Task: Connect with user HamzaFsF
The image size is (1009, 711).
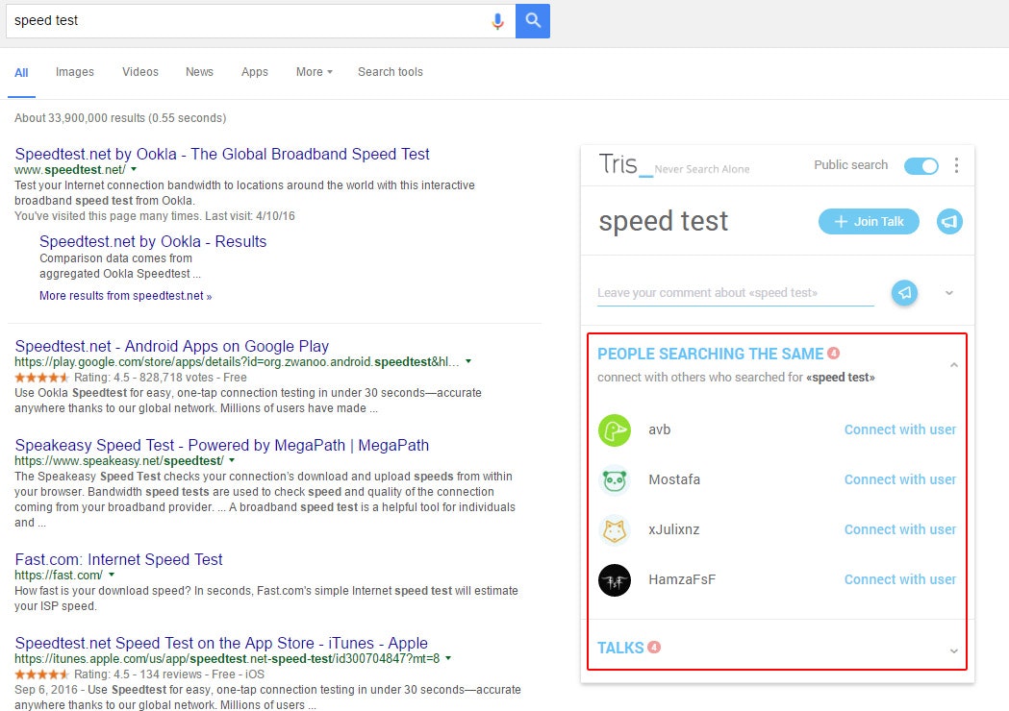Action: (899, 580)
